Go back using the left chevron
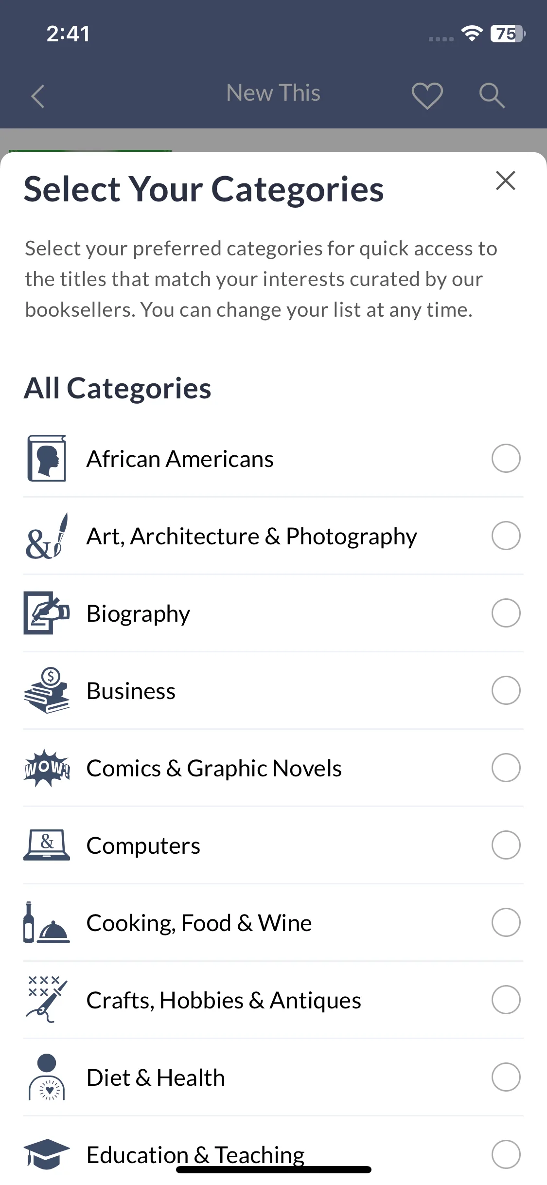 coord(38,96)
